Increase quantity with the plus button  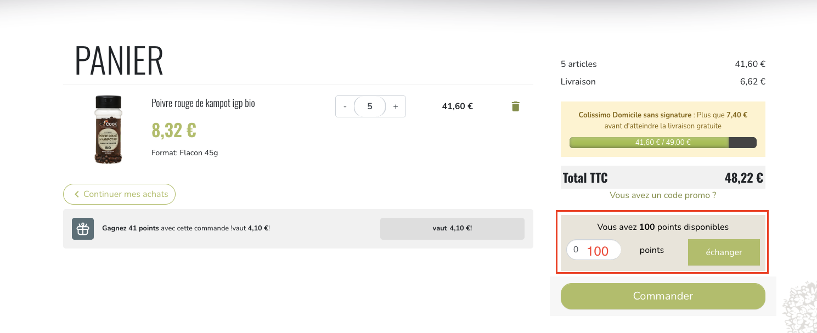click(396, 106)
